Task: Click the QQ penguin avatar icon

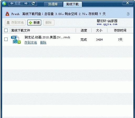Action: coord(7,14)
